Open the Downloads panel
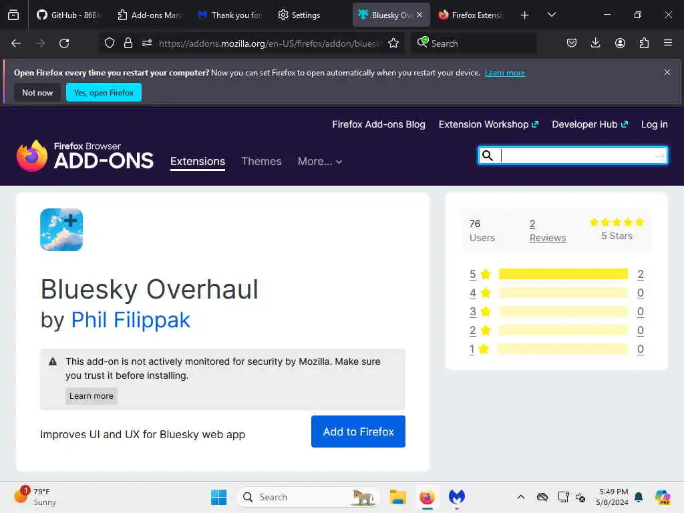Image resolution: width=684 pixels, height=513 pixels. pos(595,43)
